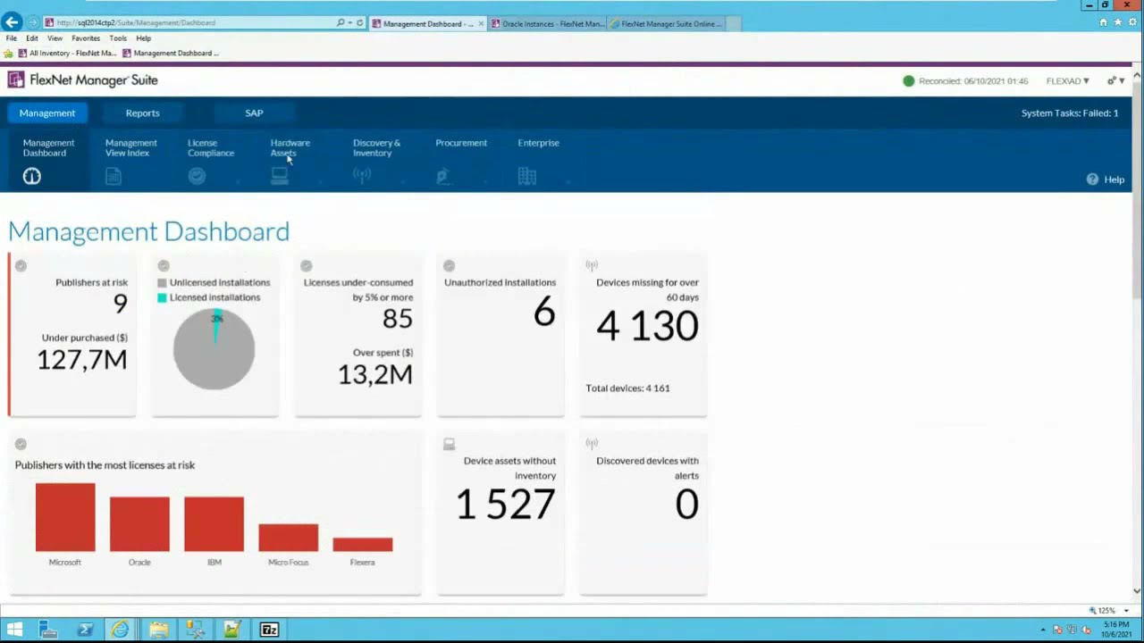Show hidden system tray icons
Screen dimensions: 1144x643
click(x=1043, y=630)
